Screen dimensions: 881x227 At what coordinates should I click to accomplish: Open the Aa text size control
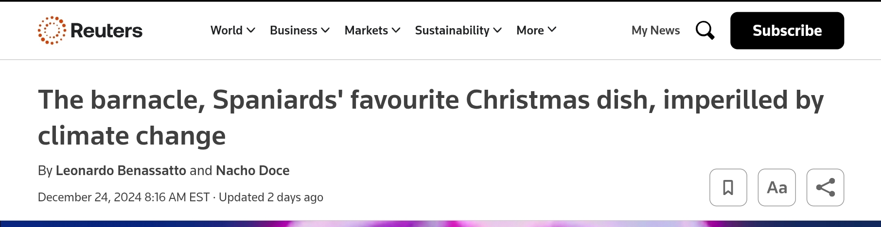[776, 187]
